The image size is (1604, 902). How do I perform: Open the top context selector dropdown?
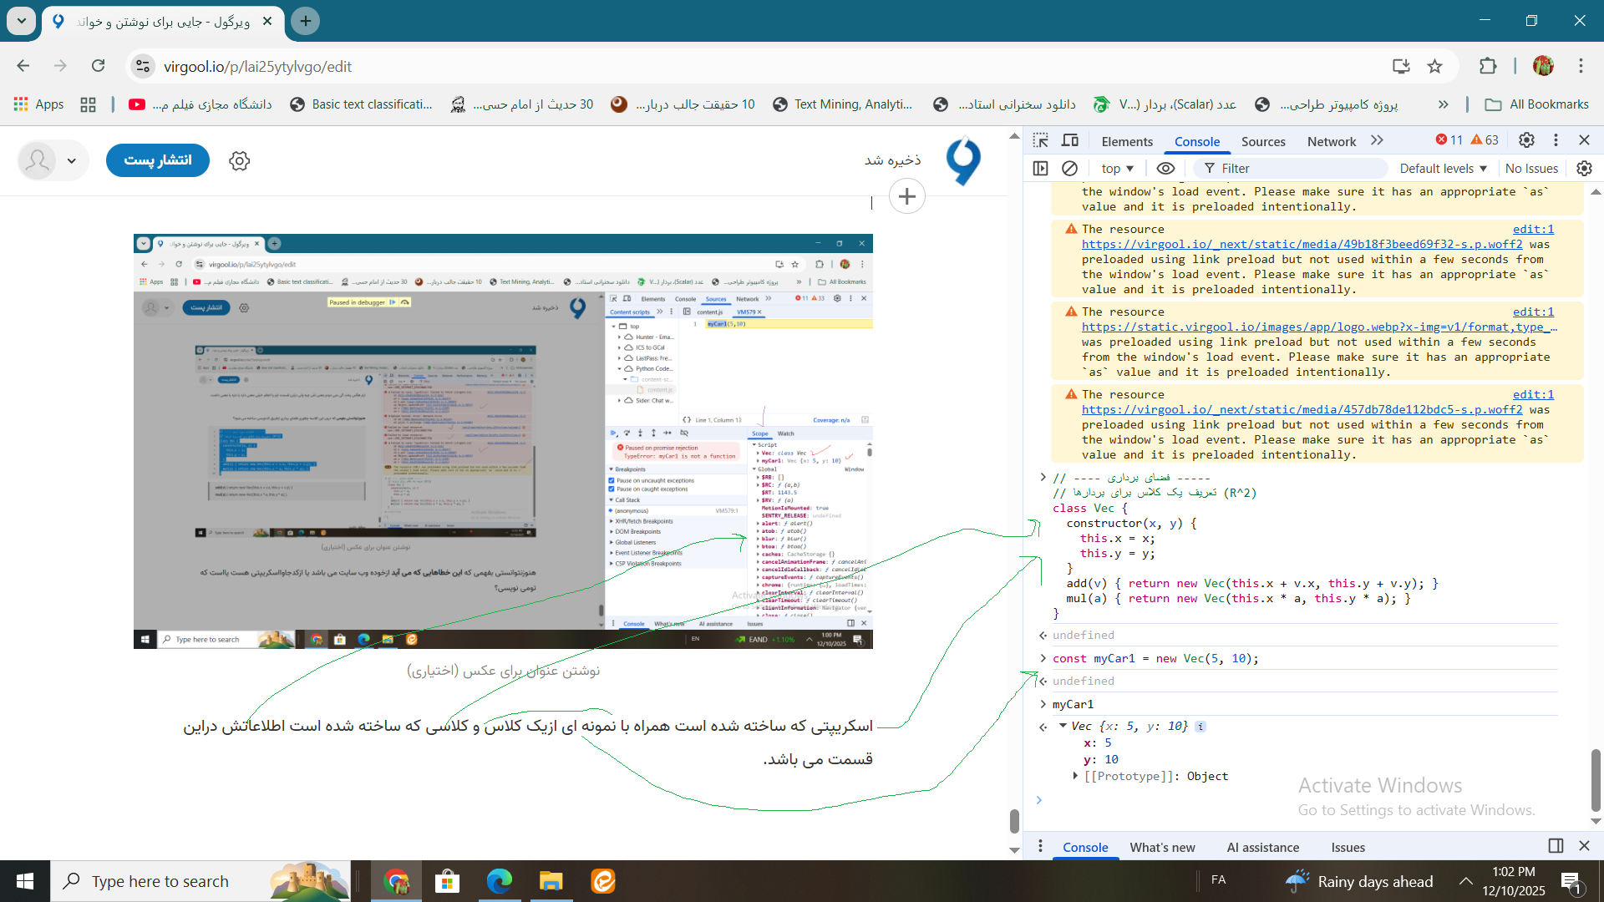click(x=1117, y=168)
